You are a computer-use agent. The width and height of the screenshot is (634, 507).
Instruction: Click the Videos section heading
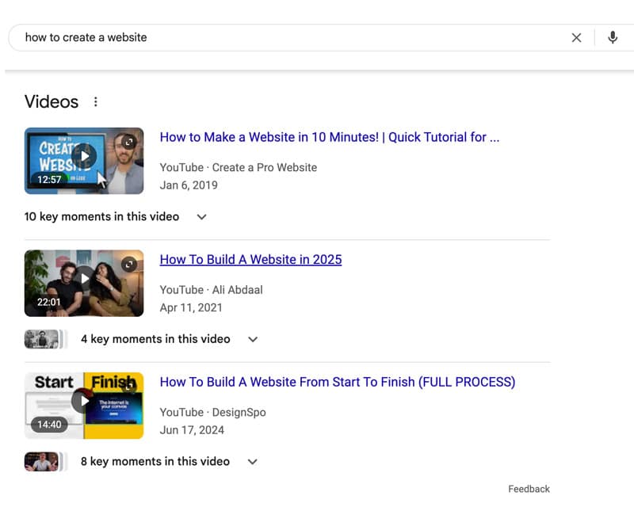click(52, 101)
